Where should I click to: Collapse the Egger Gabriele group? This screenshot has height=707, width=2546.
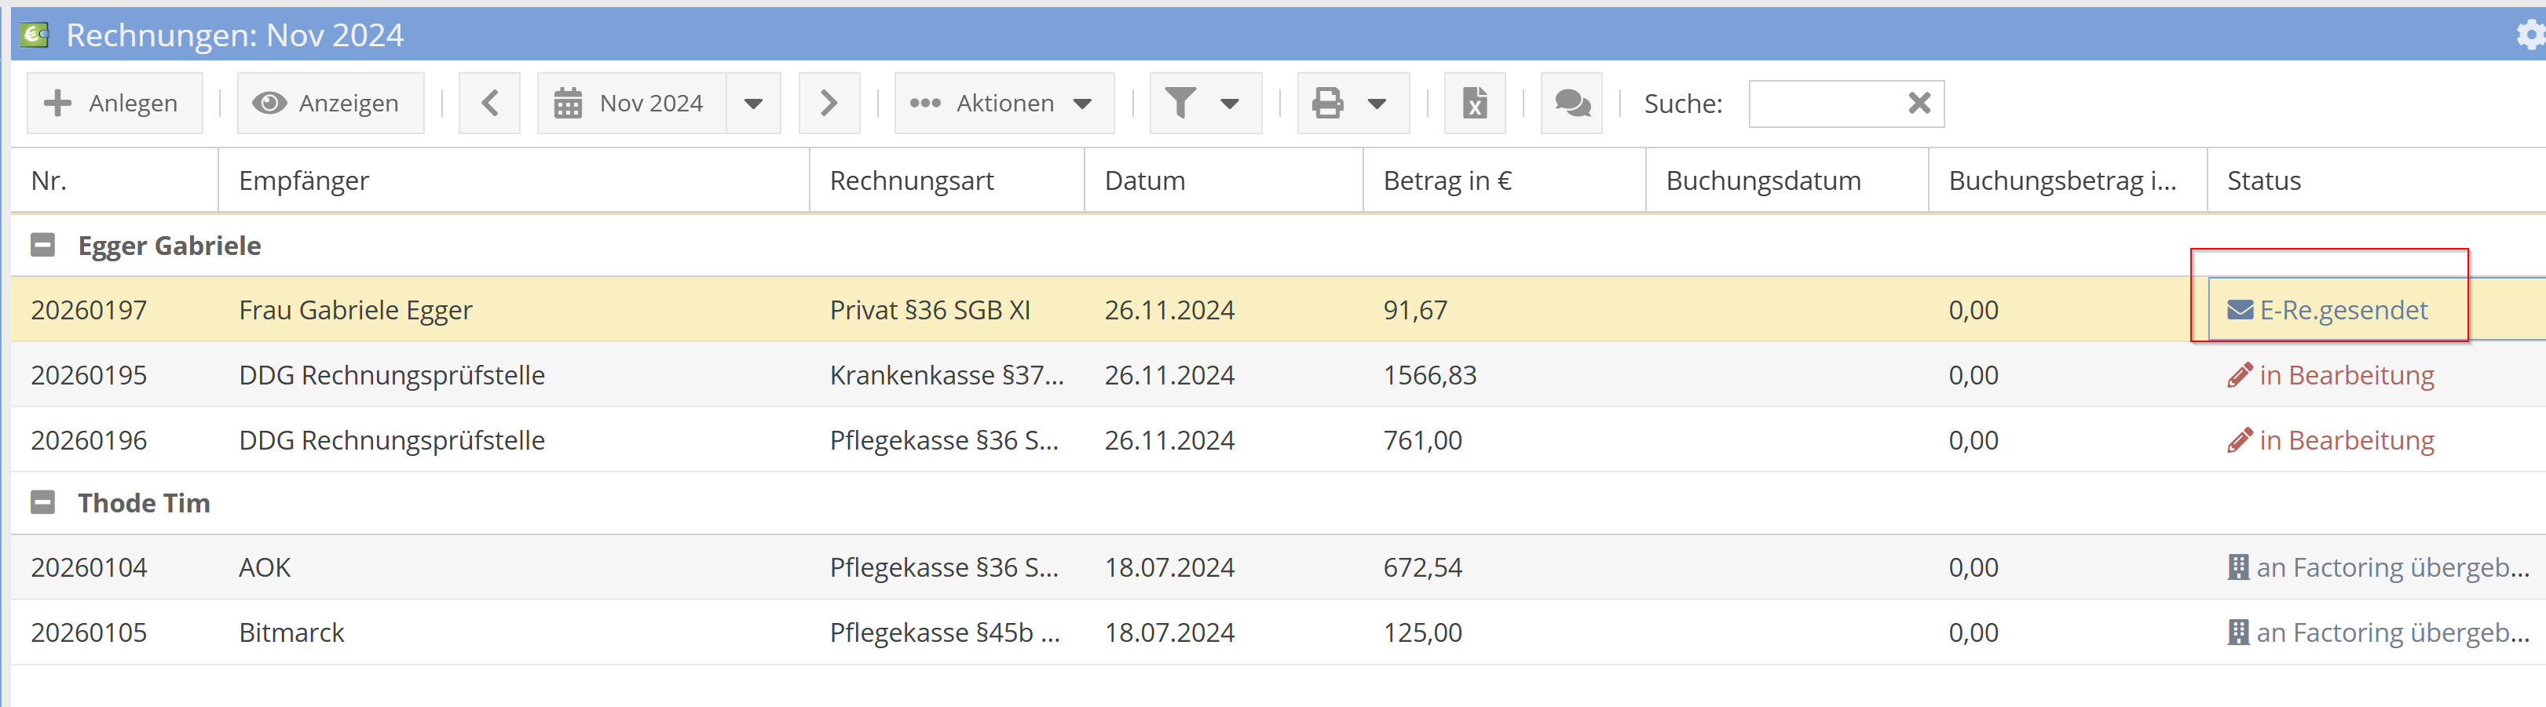pyautogui.click(x=42, y=245)
